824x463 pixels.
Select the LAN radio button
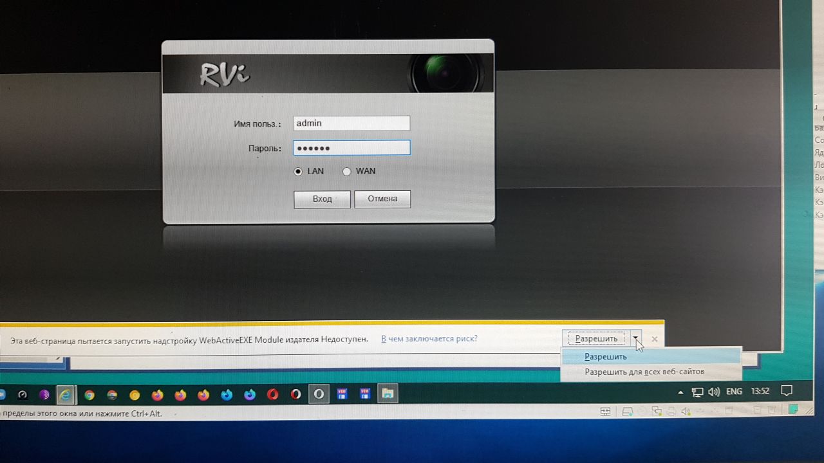[x=297, y=172]
